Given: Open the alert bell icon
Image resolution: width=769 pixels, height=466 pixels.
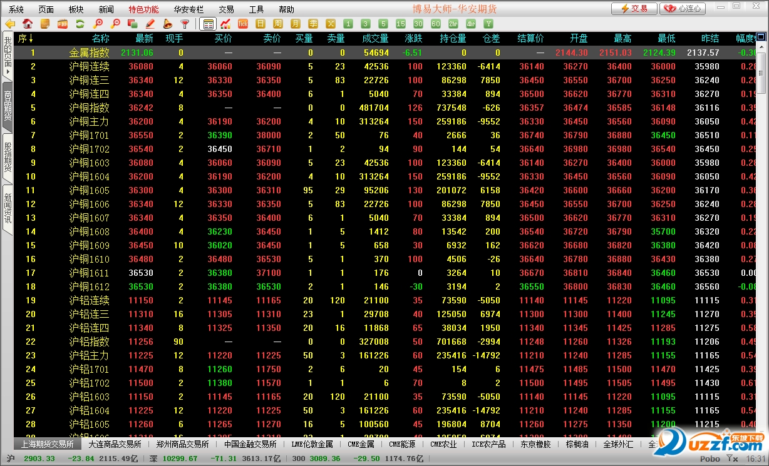Looking at the screenshot, I should point(168,24).
